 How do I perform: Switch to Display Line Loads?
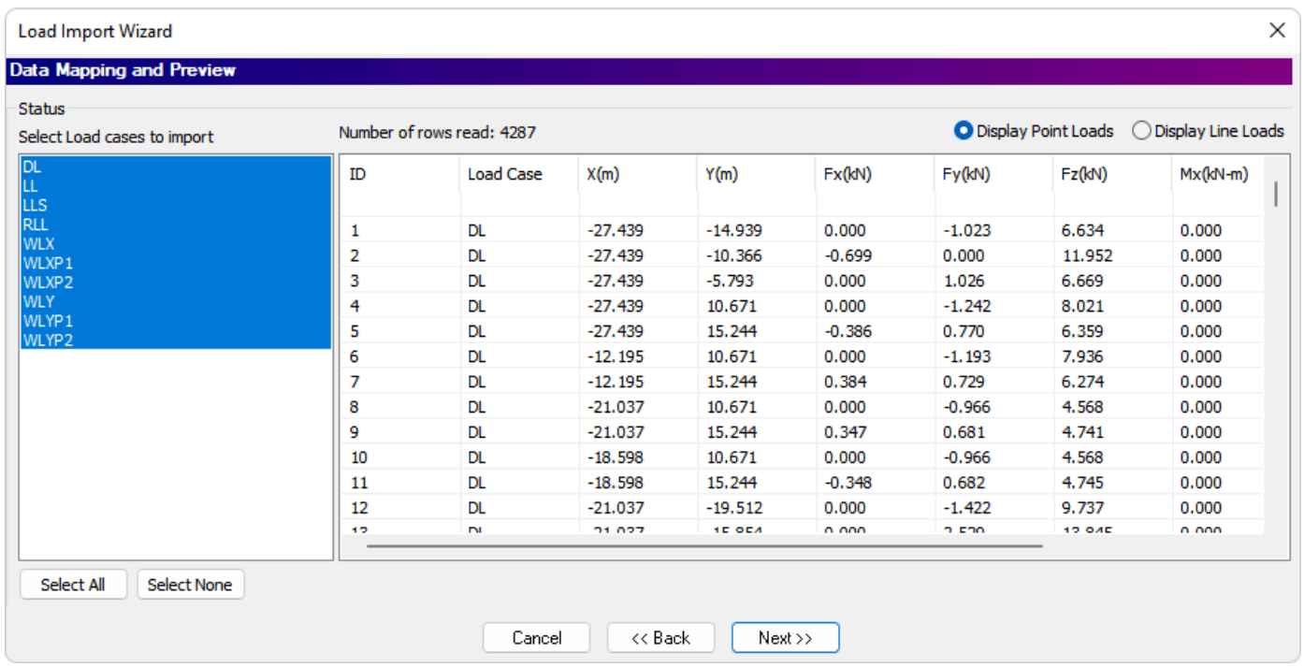pos(1141,131)
